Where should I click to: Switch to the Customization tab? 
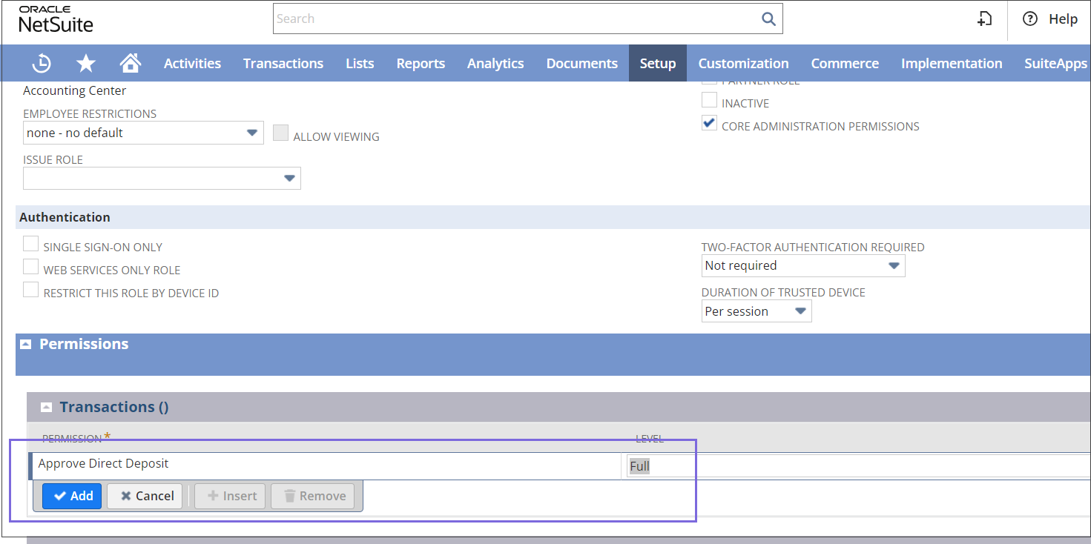743,63
